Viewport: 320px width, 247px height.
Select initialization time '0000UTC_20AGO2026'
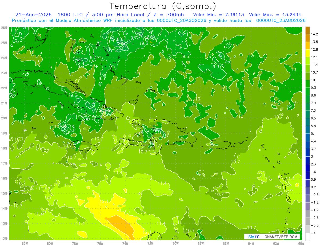coord(182,21)
